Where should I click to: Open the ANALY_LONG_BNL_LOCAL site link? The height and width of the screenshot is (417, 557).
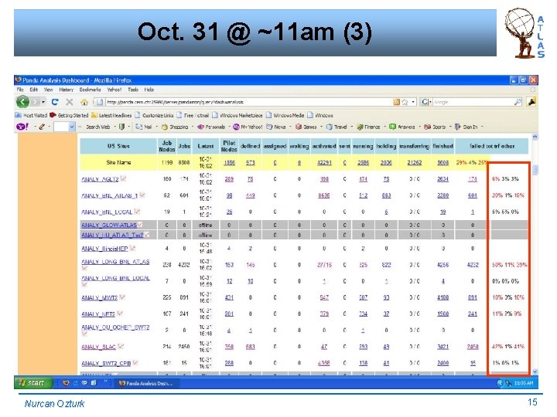[x=115, y=278]
